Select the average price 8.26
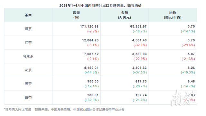This screenshot has height=116, width=206. [x=191, y=68]
